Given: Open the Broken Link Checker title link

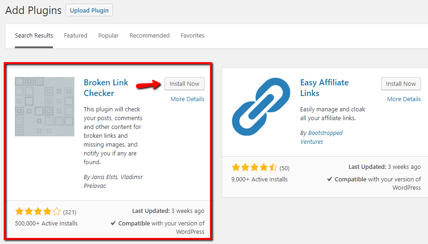Looking at the screenshot, I should tap(106, 88).
